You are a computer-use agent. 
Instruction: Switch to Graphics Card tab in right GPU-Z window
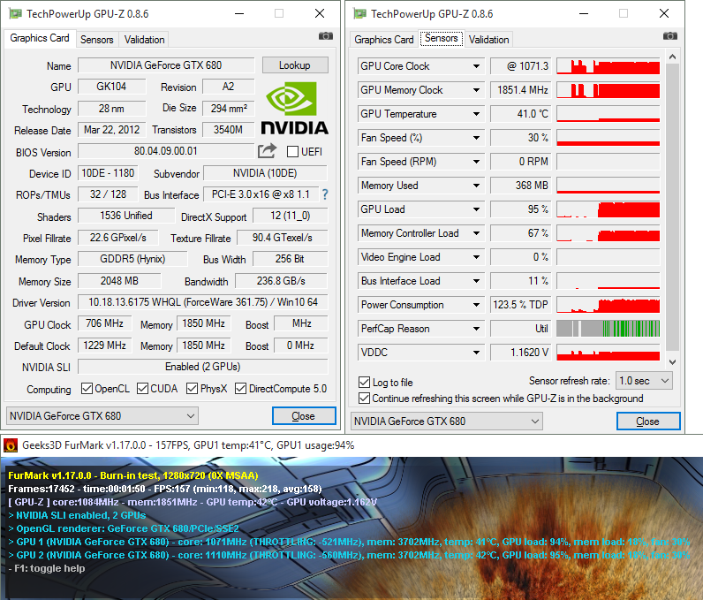pos(384,40)
